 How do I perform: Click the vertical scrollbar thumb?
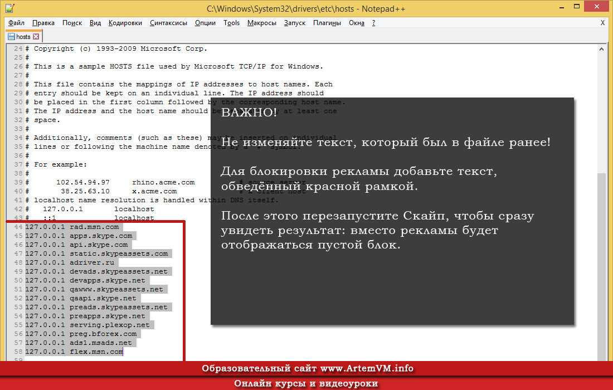click(x=601, y=262)
